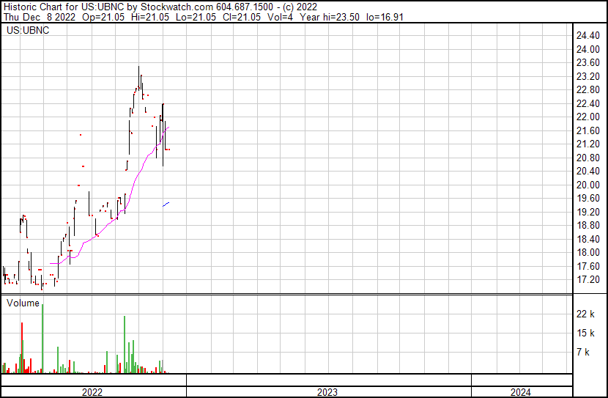608x398 pixels.
Task: Click the 22.40 price axis label
Action: click(587, 103)
